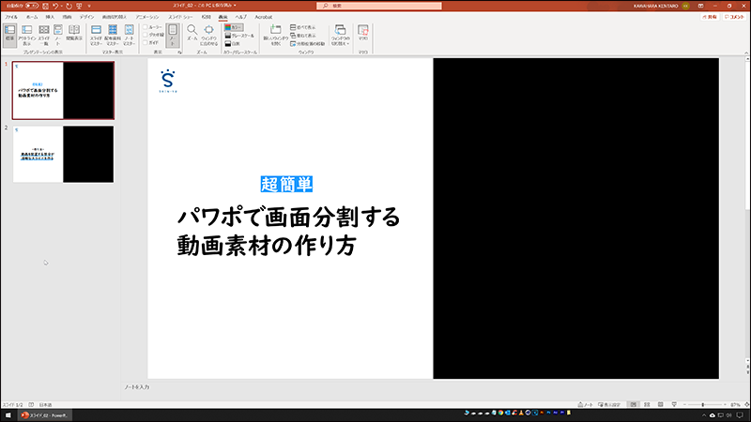Screen dimensions: 751x422
Task: Click the status bar slide sorter view icon
Action: point(647,405)
